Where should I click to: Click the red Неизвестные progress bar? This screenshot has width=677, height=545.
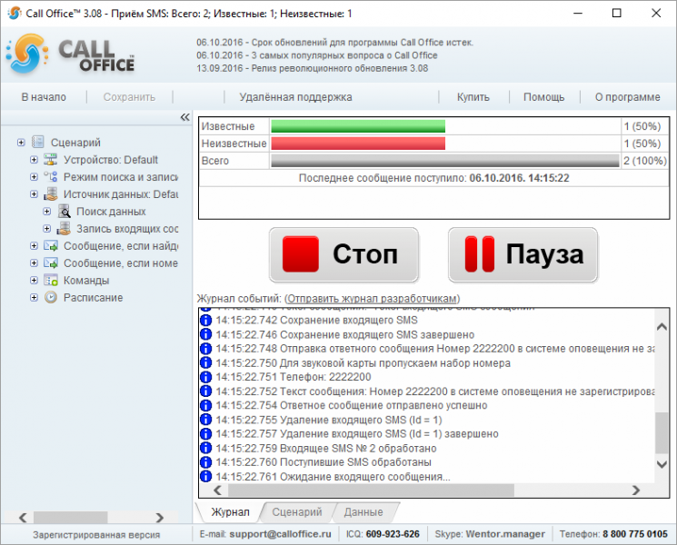click(358, 144)
